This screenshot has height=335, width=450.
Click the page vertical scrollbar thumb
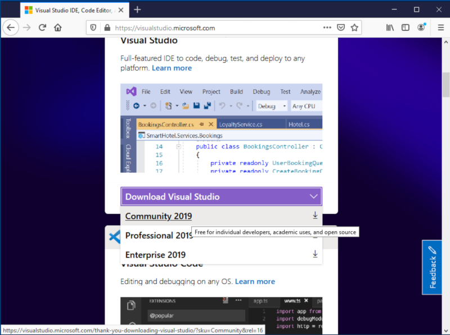[x=445, y=85]
